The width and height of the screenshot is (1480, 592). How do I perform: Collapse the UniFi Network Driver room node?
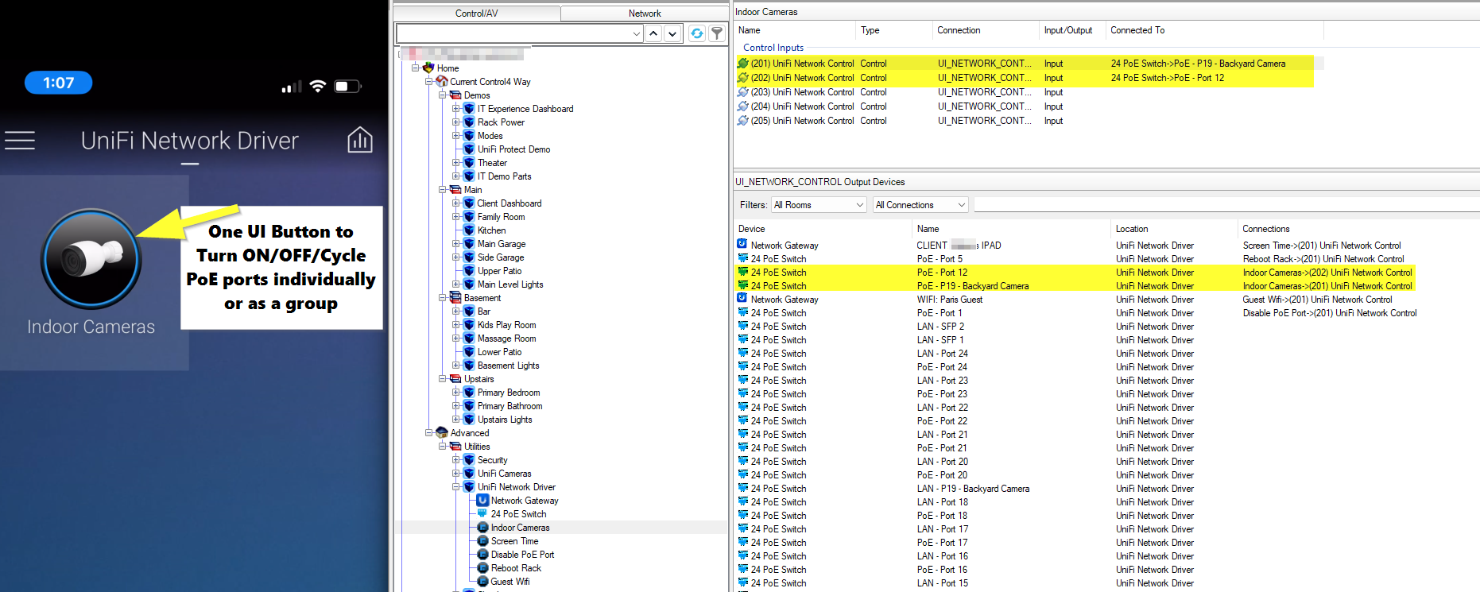pyautogui.click(x=455, y=487)
